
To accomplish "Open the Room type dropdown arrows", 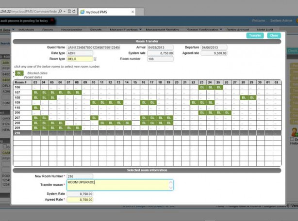I will click(95, 59).
